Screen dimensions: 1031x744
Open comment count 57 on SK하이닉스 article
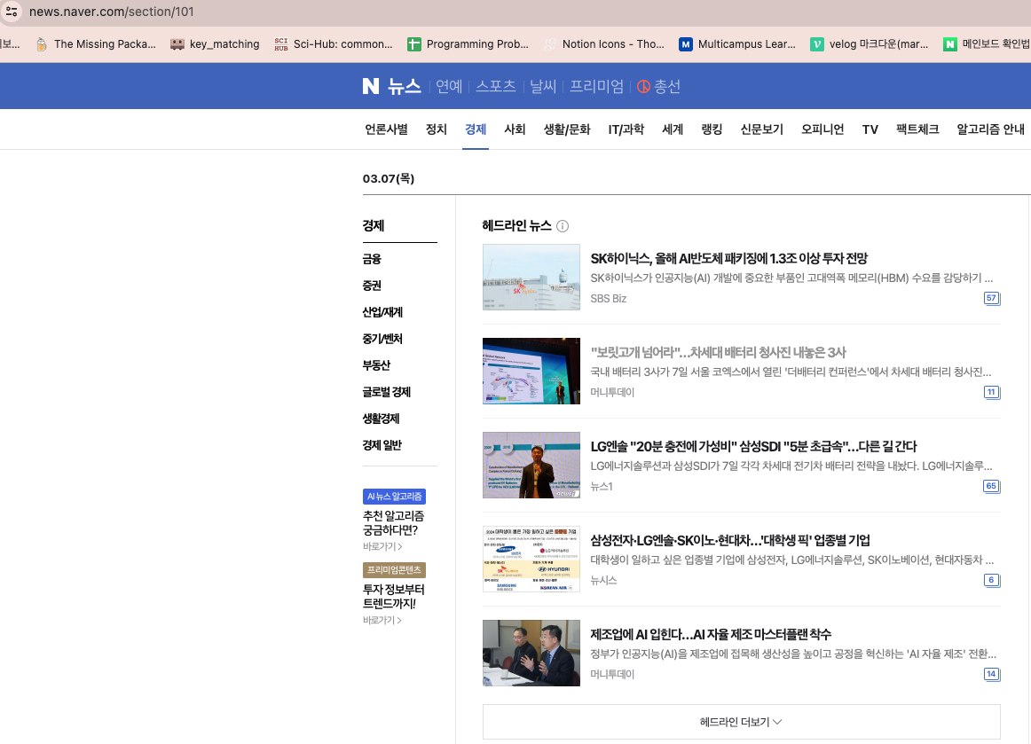(x=992, y=298)
